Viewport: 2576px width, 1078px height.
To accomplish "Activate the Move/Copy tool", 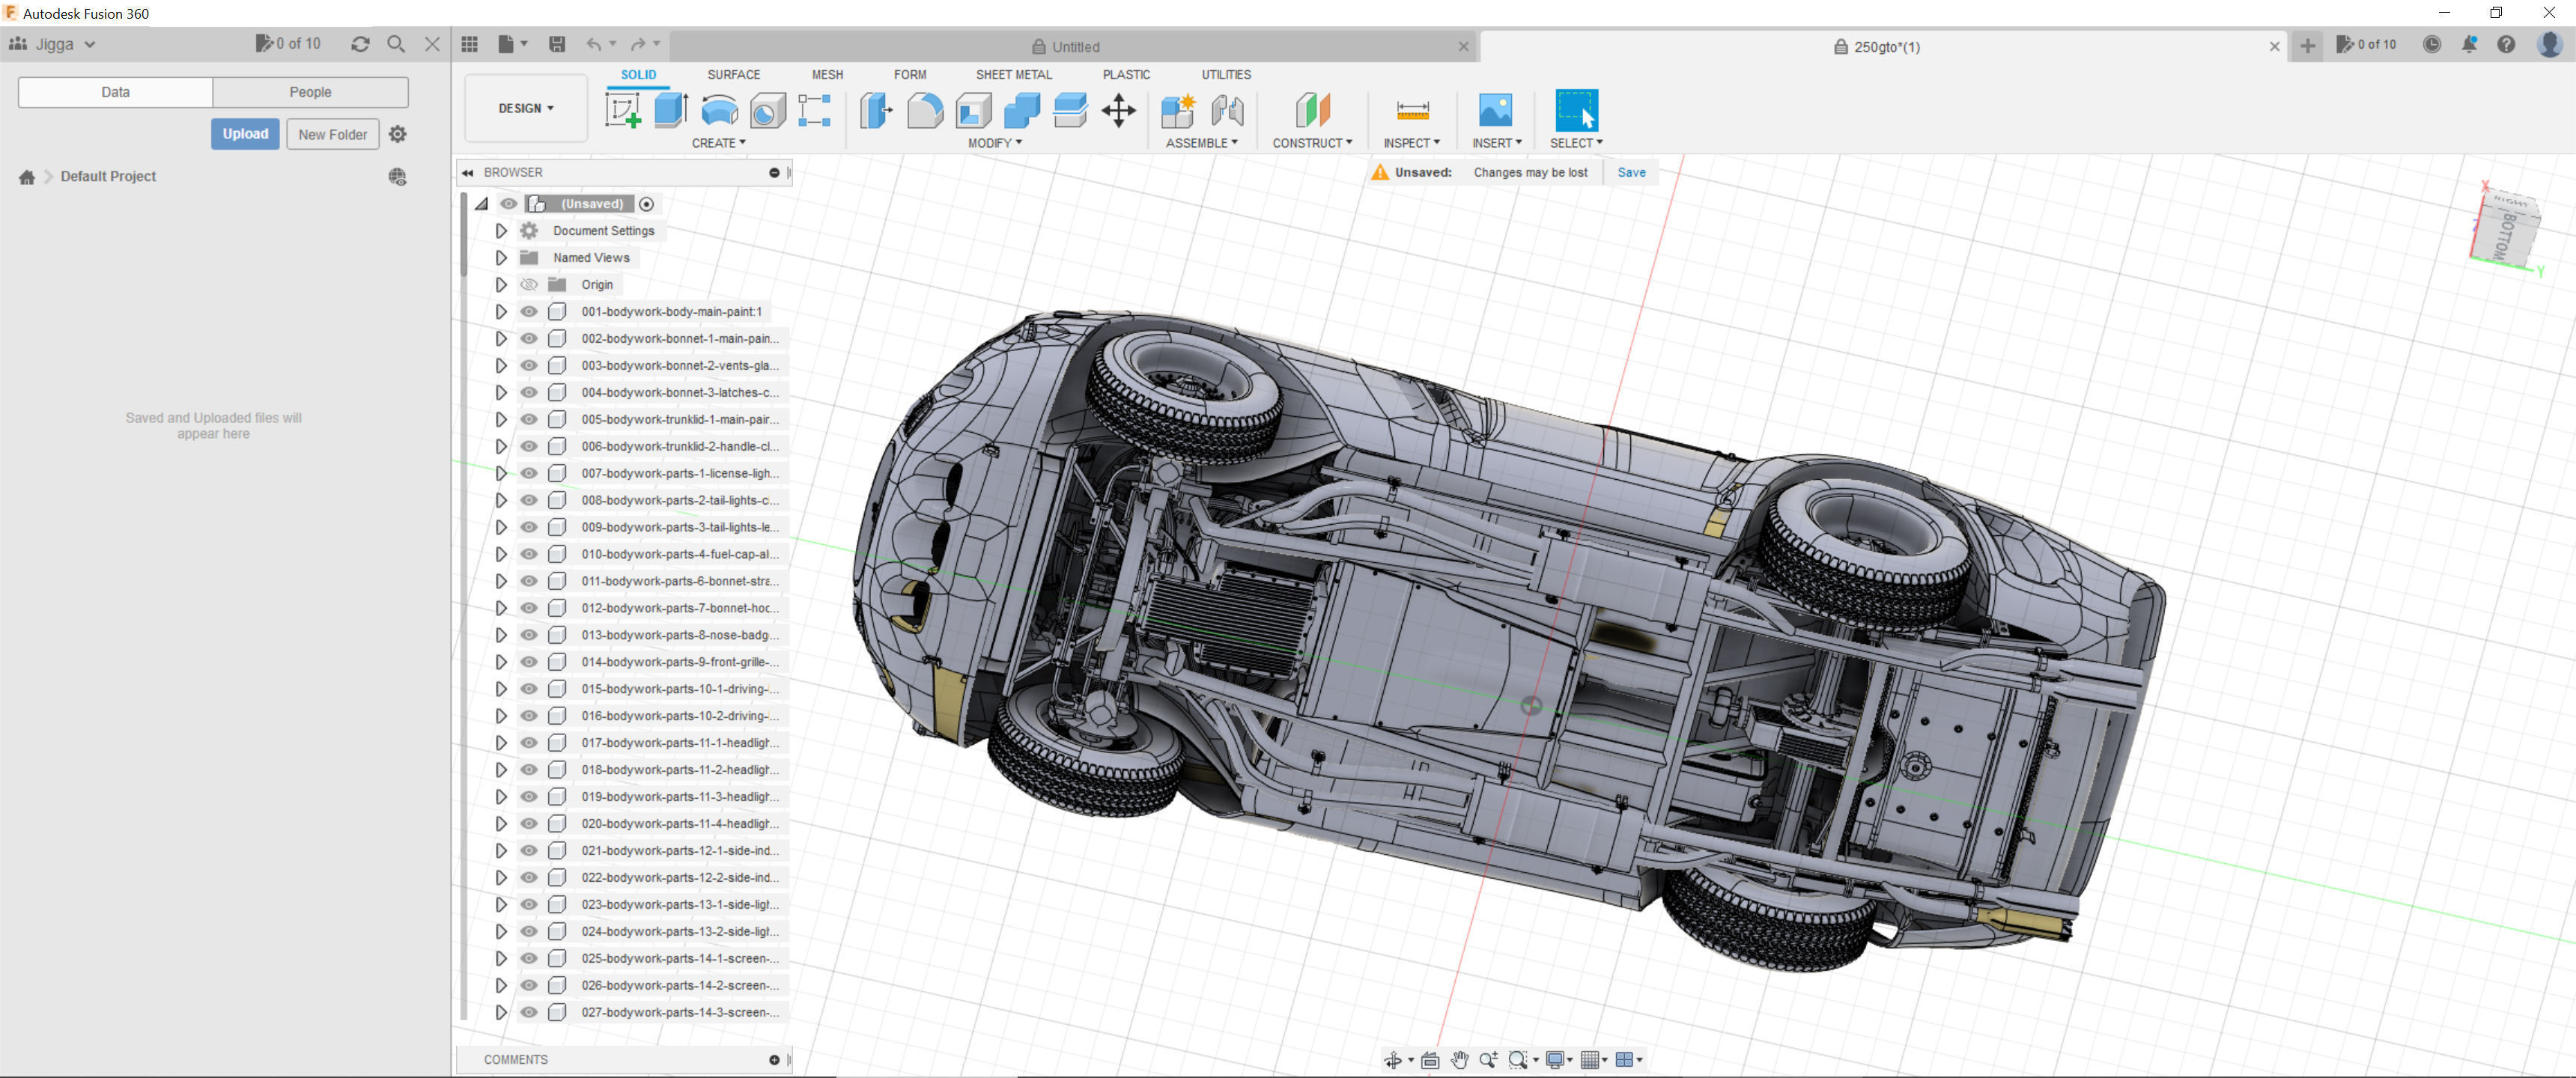I will (x=1118, y=110).
